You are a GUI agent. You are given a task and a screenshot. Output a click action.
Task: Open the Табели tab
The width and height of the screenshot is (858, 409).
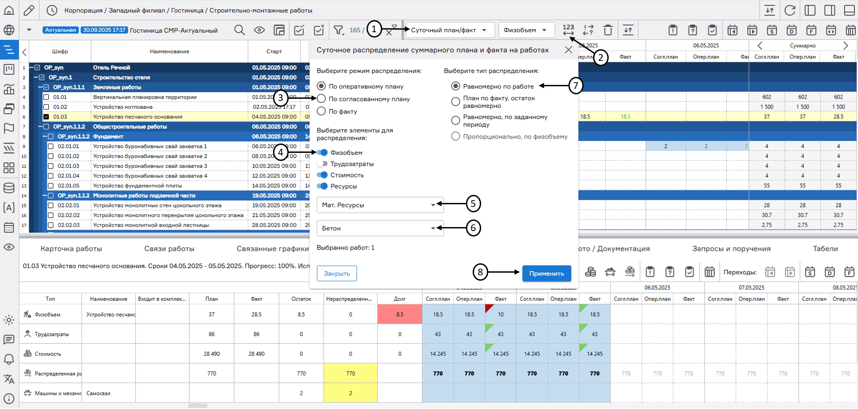pos(826,249)
